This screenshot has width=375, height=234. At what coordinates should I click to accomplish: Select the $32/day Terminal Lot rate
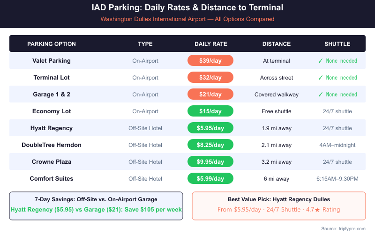click(x=210, y=78)
